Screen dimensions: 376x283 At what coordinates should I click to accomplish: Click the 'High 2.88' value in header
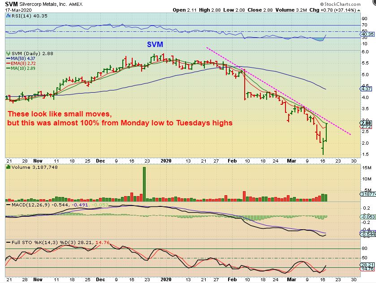point(209,10)
